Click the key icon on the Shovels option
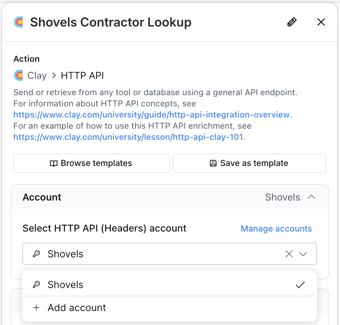This screenshot has height=325, width=340. 36,285
